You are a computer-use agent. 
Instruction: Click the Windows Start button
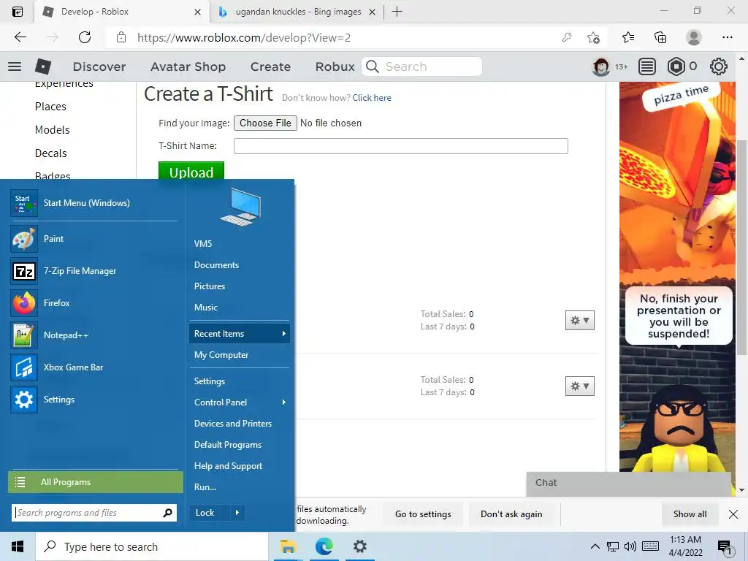[x=18, y=546]
